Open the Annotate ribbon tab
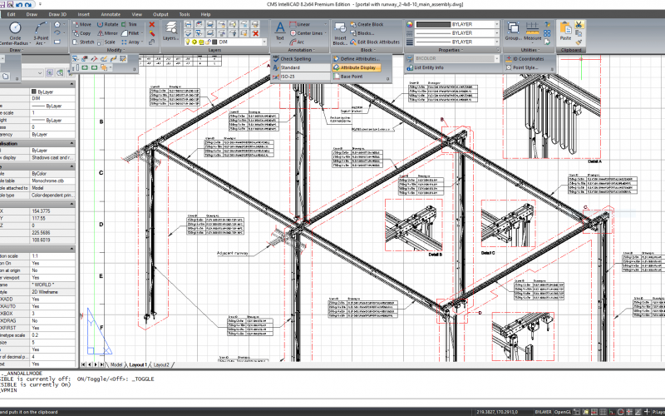This screenshot has width=665, height=416. [x=110, y=14]
